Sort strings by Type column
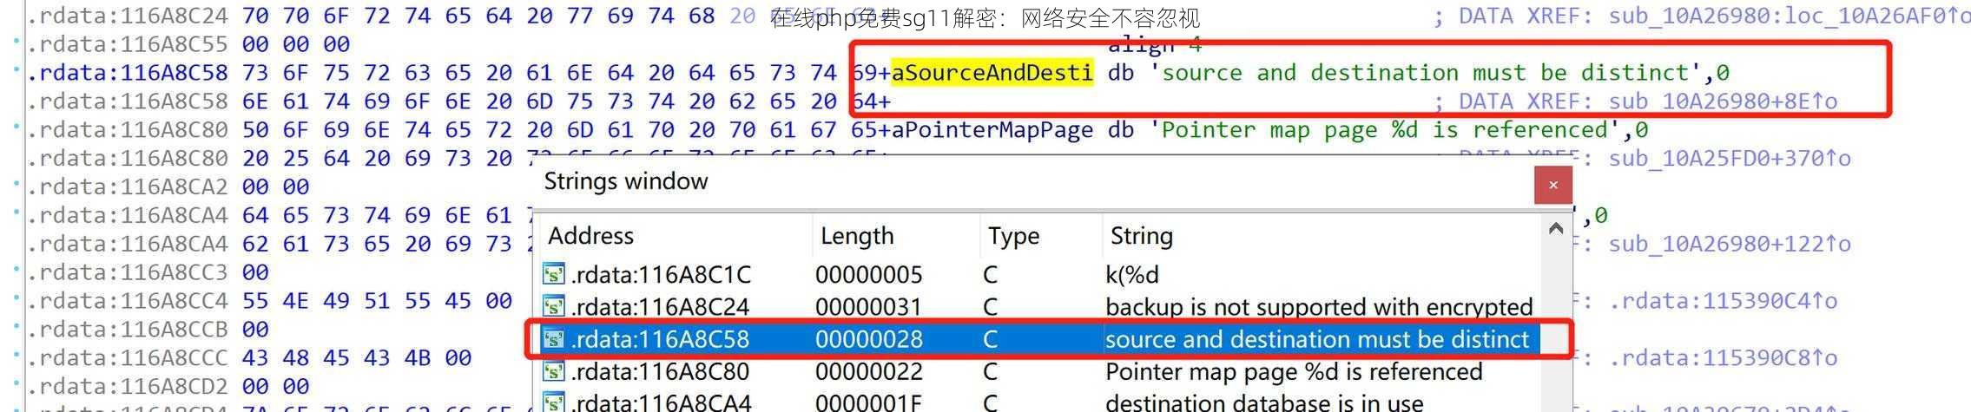Viewport: 1971px width, 412px height. (x=1041, y=236)
